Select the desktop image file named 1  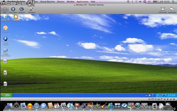(x=5, y=62)
